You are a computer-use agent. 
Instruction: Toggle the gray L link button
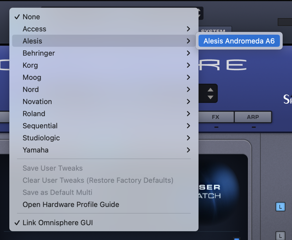click(x=280, y=235)
